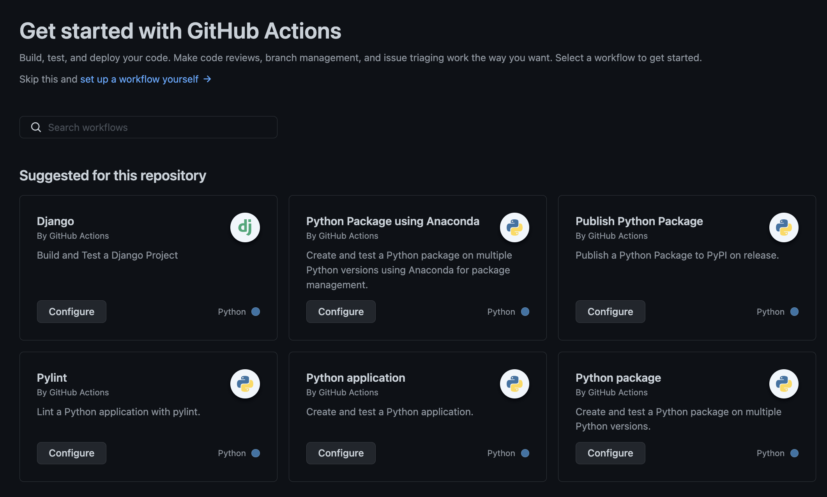Click Python language color dot on Django card

(256, 312)
